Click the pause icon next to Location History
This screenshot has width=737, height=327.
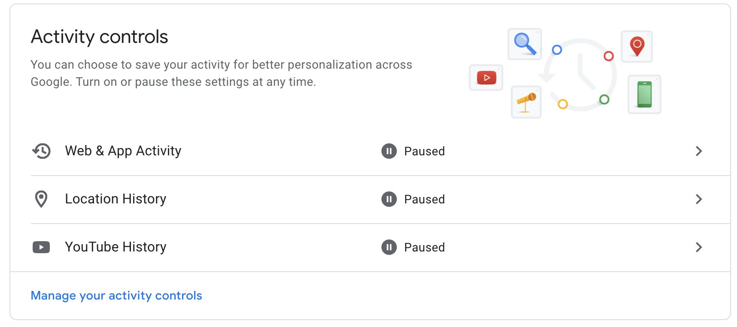coord(389,199)
